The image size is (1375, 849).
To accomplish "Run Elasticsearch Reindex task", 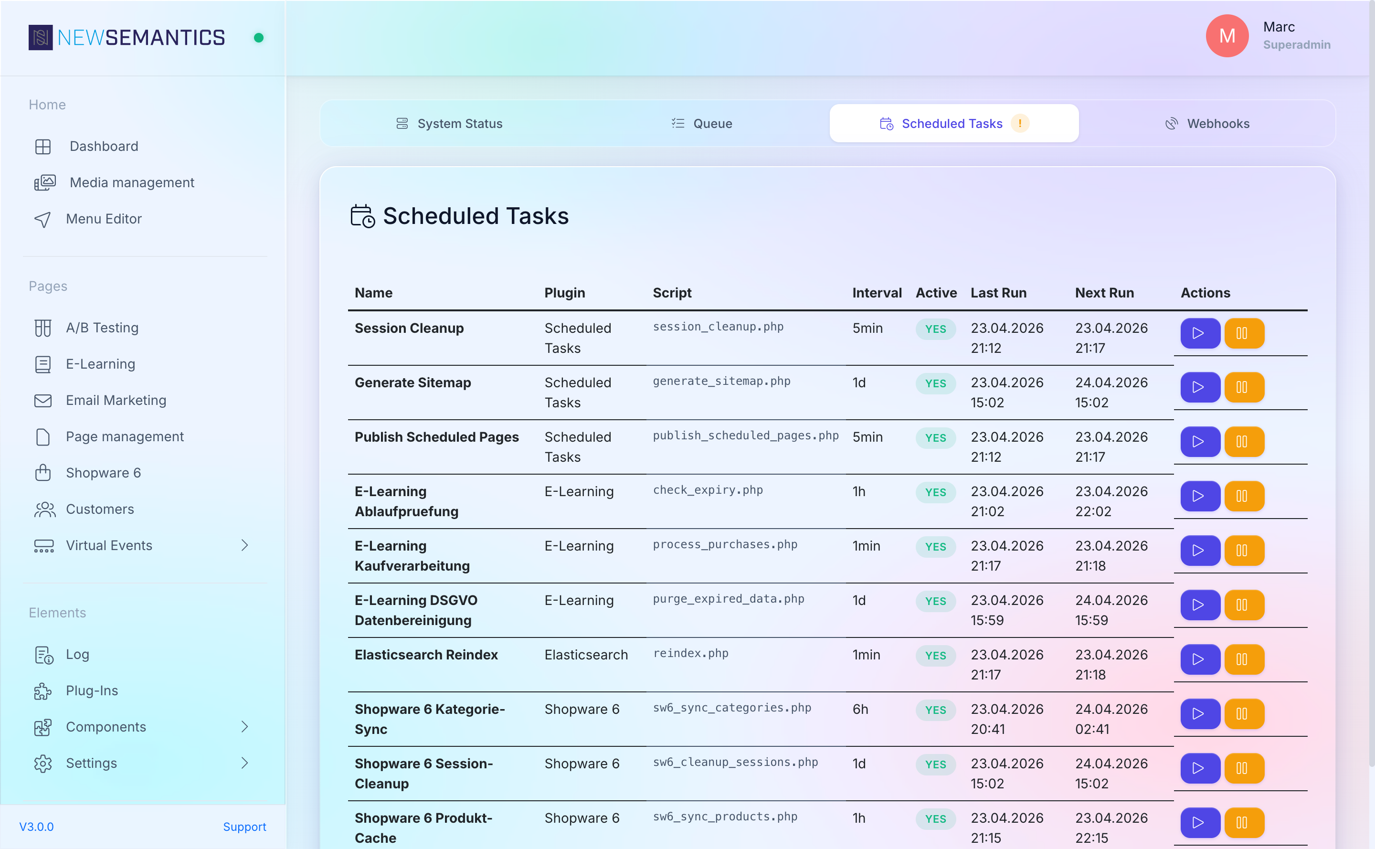I will pyautogui.click(x=1200, y=660).
